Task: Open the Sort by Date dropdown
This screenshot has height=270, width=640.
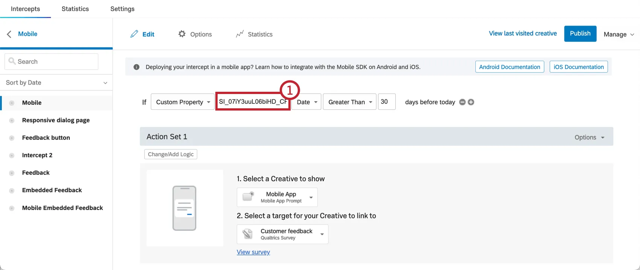Action: [56, 83]
